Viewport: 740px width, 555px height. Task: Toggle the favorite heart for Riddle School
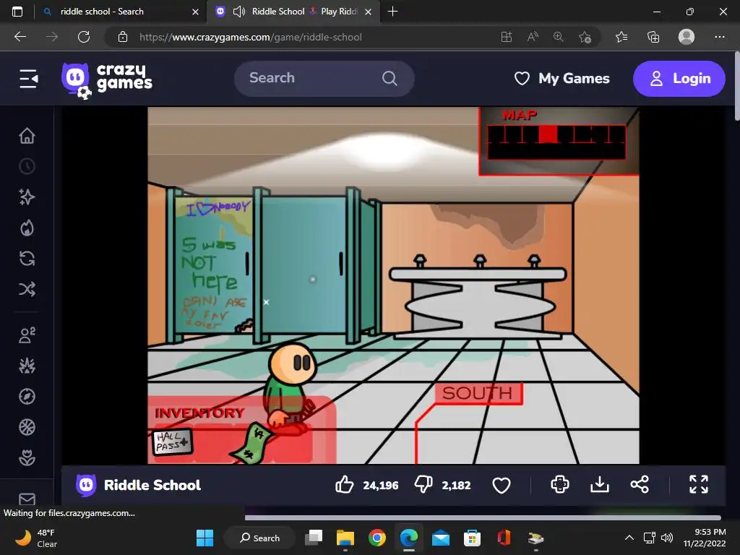pyautogui.click(x=502, y=485)
